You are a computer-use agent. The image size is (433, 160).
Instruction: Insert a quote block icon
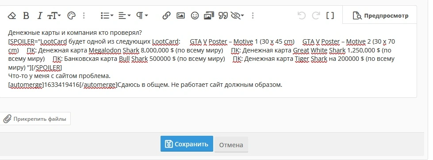pyautogui.click(x=223, y=16)
